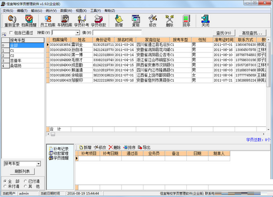Select student row 雷训全
Image resolution: width=273 pixels, height=197 pixels.
[156, 45]
